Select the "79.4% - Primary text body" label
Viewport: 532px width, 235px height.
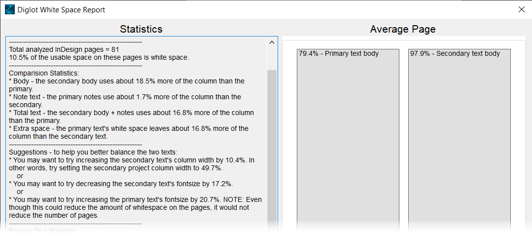[339, 53]
